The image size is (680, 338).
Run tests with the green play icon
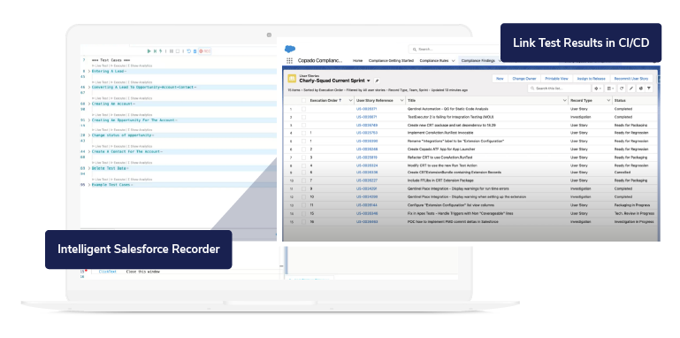[149, 51]
